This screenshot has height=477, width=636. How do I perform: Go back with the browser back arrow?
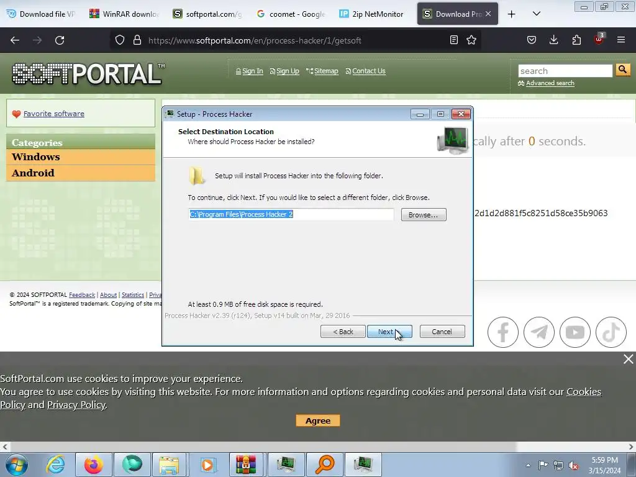[x=15, y=40]
